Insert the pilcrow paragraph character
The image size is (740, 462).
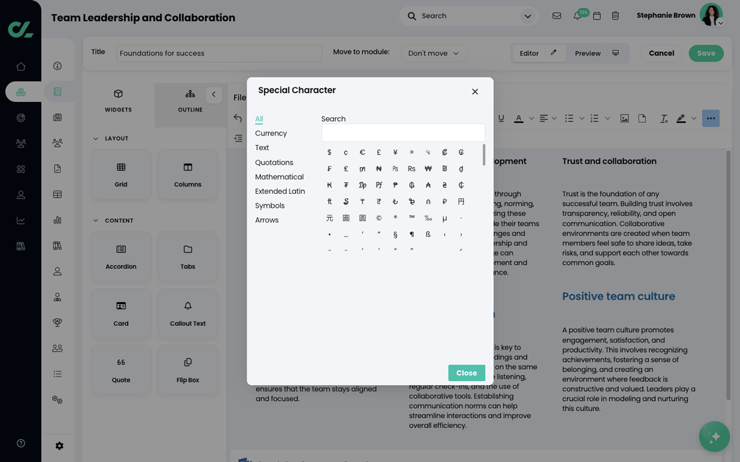(412, 234)
